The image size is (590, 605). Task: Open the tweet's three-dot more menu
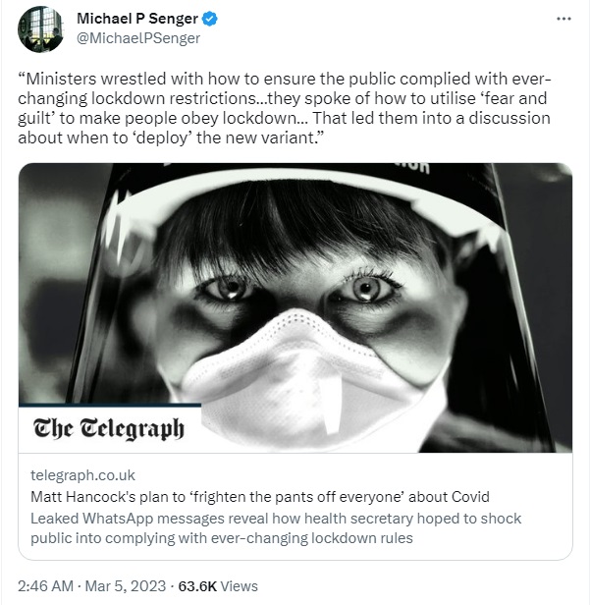click(x=563, y=19)
